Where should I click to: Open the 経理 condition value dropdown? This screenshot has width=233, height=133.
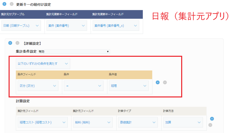pos(129,86)
